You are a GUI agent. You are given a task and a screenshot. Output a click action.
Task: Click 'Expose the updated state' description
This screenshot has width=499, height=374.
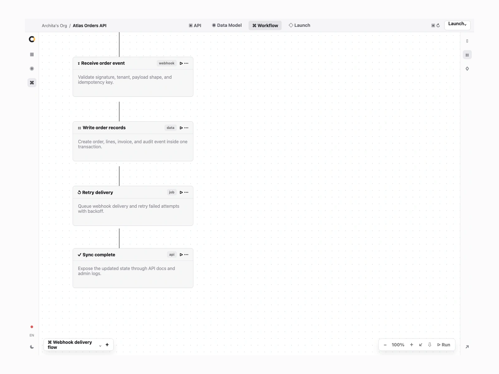pyautogui.click(x=126, y=271)
